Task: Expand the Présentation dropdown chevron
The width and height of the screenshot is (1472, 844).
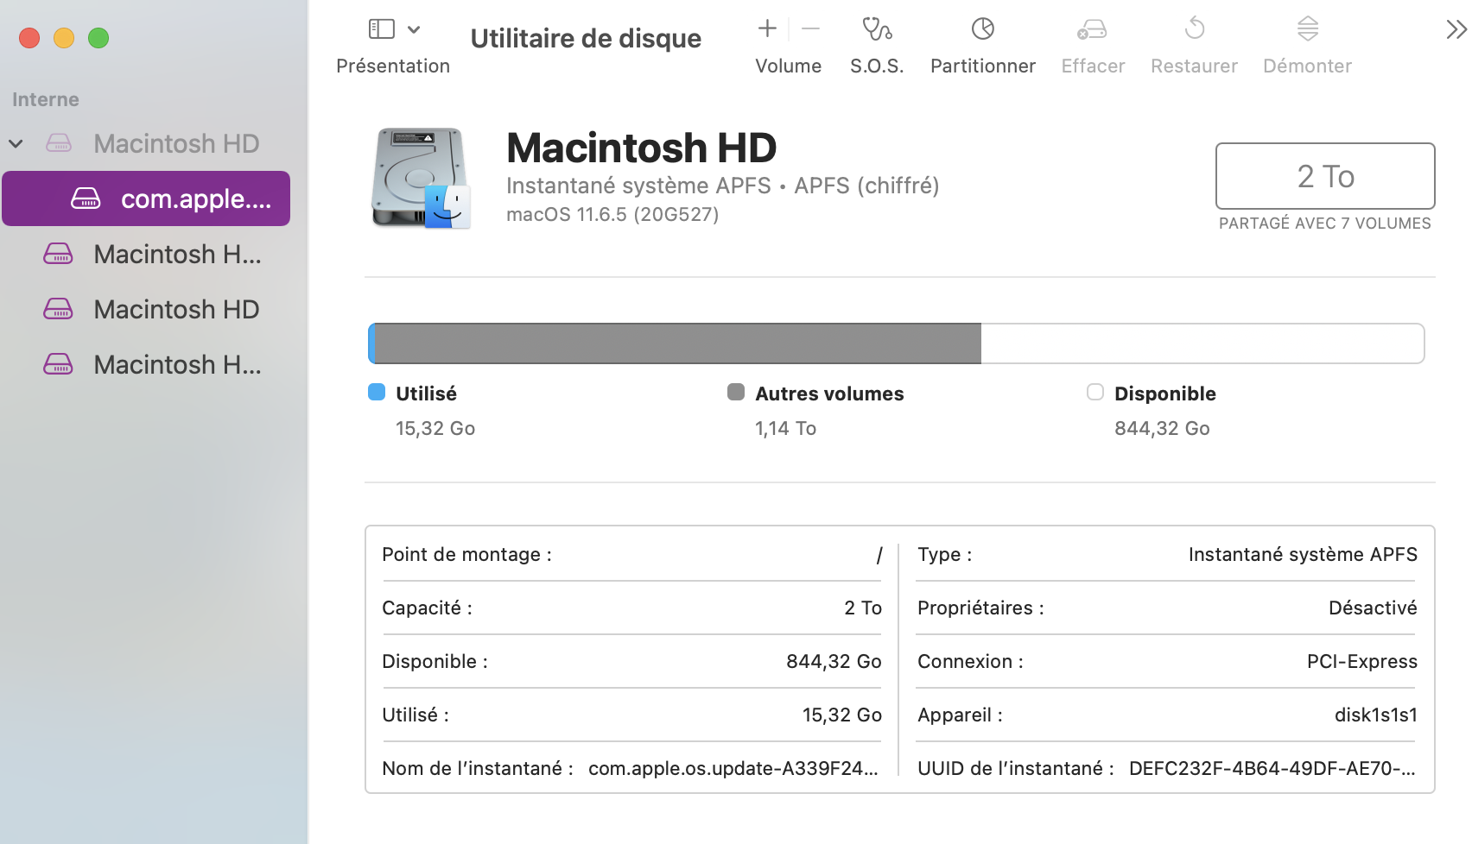Action: coord(414,29)
